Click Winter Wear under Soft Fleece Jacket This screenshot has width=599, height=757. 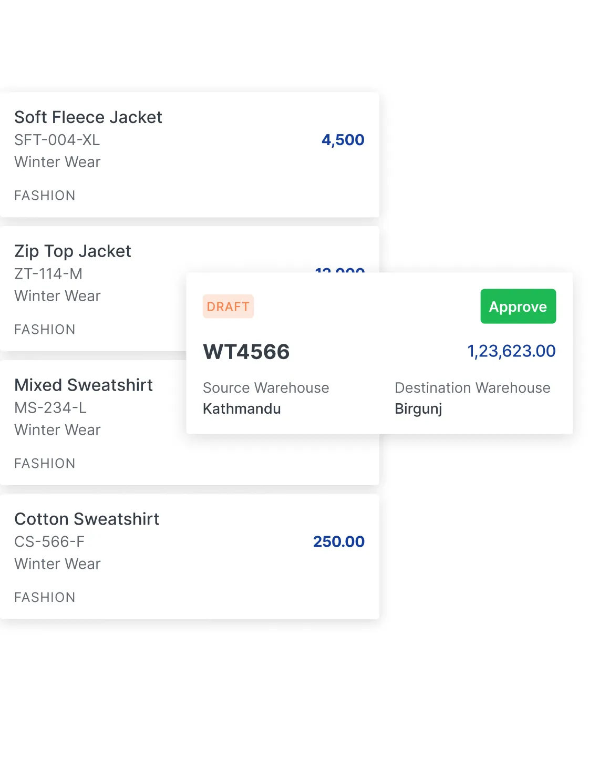(57, 162)
